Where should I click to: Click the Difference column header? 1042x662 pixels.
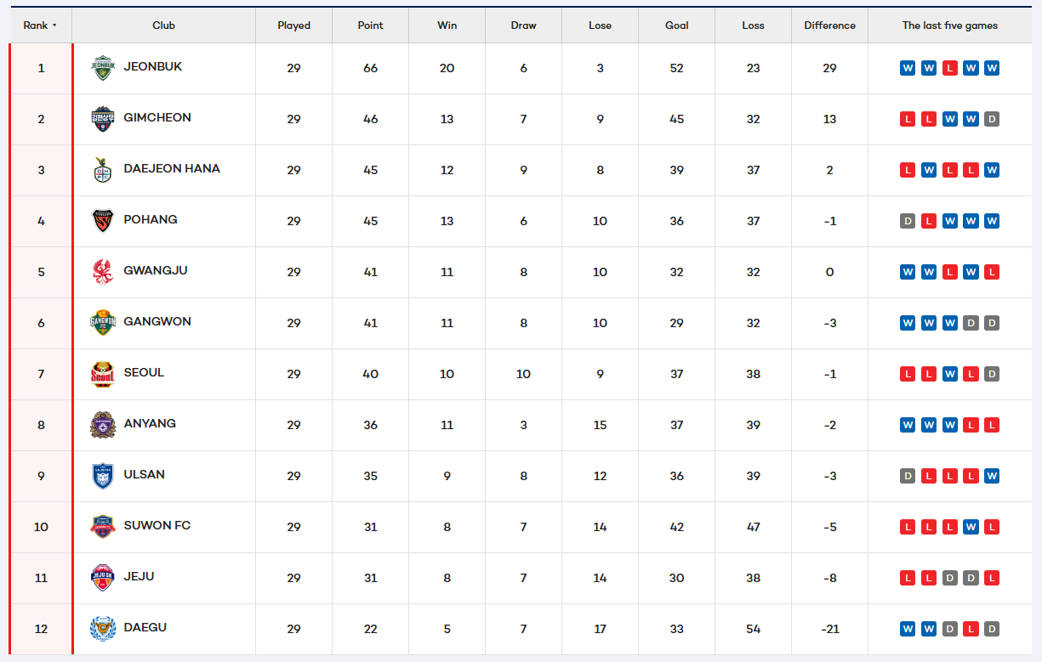tap(829, 25)
